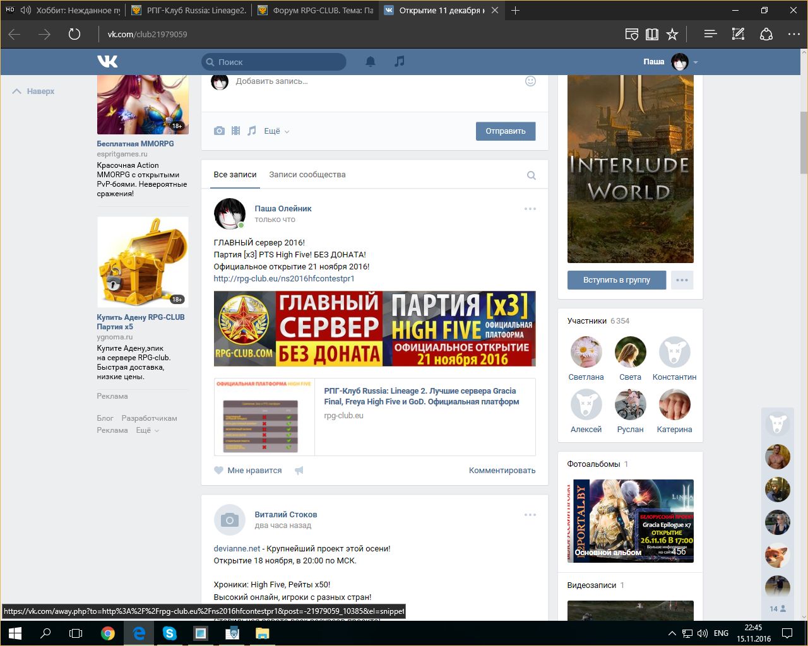Image resolution: width=808 pixels, height=646 pixels.
Task: Open the Паша profile dropdown
Action: pos(670,62)
